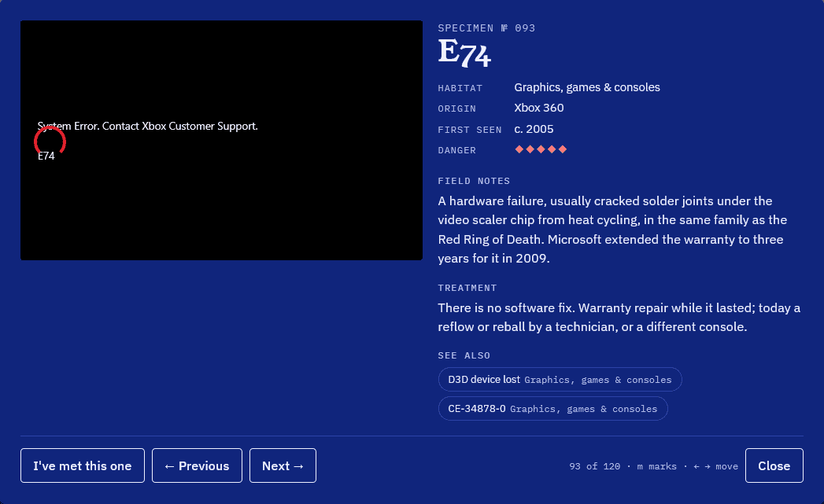This screenshot has height=504, width=824.
Task: Click the Specimen № 093 label
Action: [486, 28]
